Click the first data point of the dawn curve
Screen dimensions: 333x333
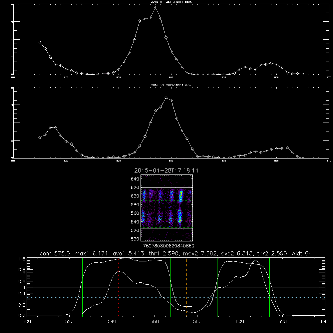tap(40, 42)
